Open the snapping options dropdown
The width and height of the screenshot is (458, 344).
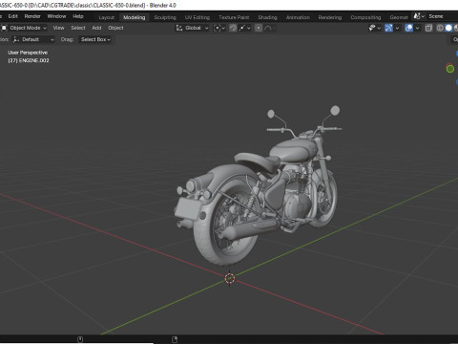click(x=244, y=28)
